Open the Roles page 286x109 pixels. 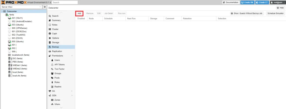61,82
